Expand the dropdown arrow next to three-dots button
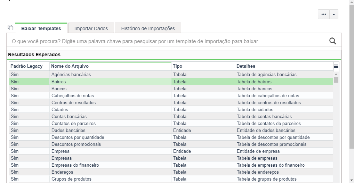This screenshot has height=183, width=354. (x=334, y=15)
